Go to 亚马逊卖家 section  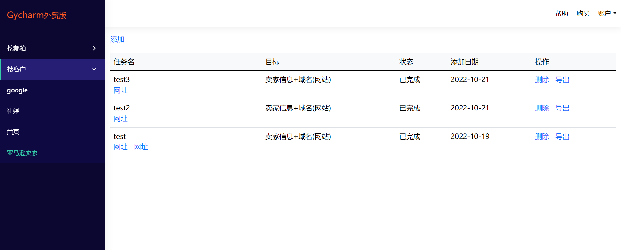[22, 153]
